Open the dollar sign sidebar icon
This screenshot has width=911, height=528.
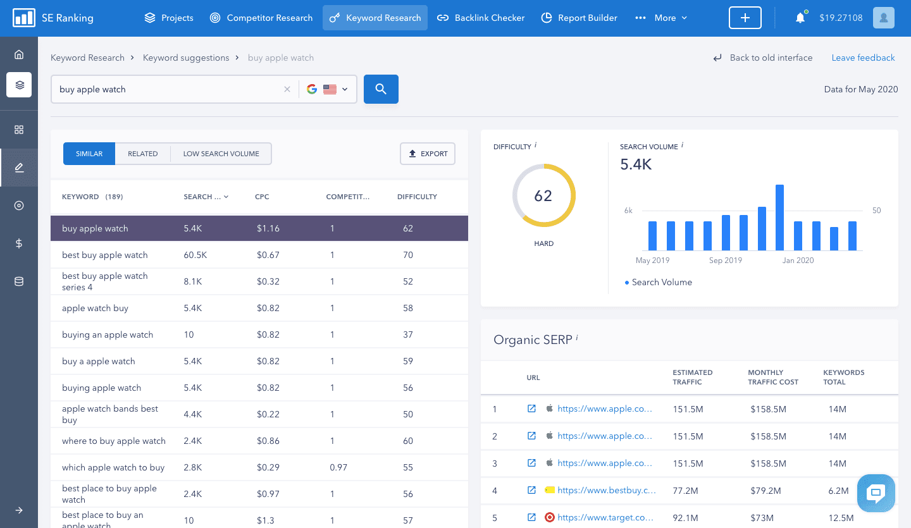(x=19, y=243)
